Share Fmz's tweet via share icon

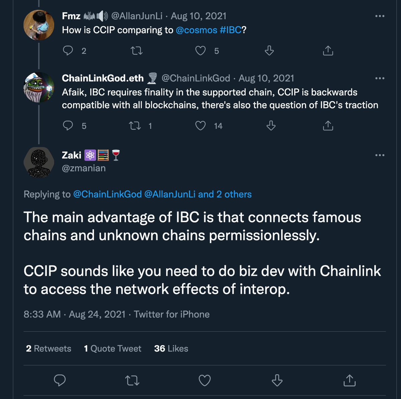pos(328,51)
